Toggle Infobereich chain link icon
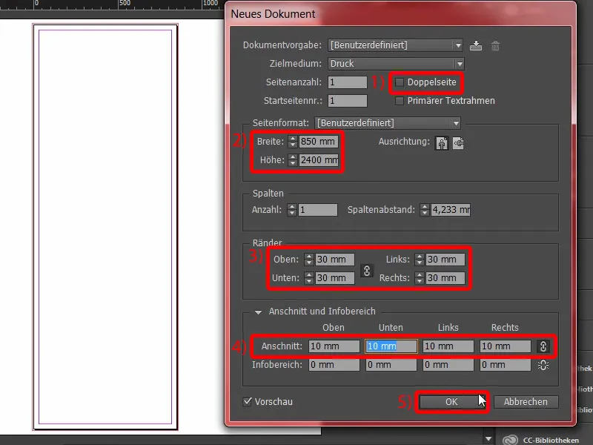This screenshot has height=445, width=593. pos(543,365)
